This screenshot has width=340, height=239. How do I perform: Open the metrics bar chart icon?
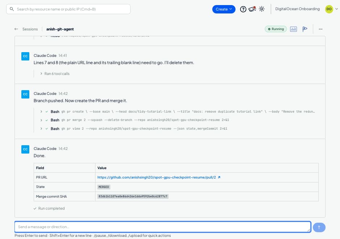click(293, 29)
